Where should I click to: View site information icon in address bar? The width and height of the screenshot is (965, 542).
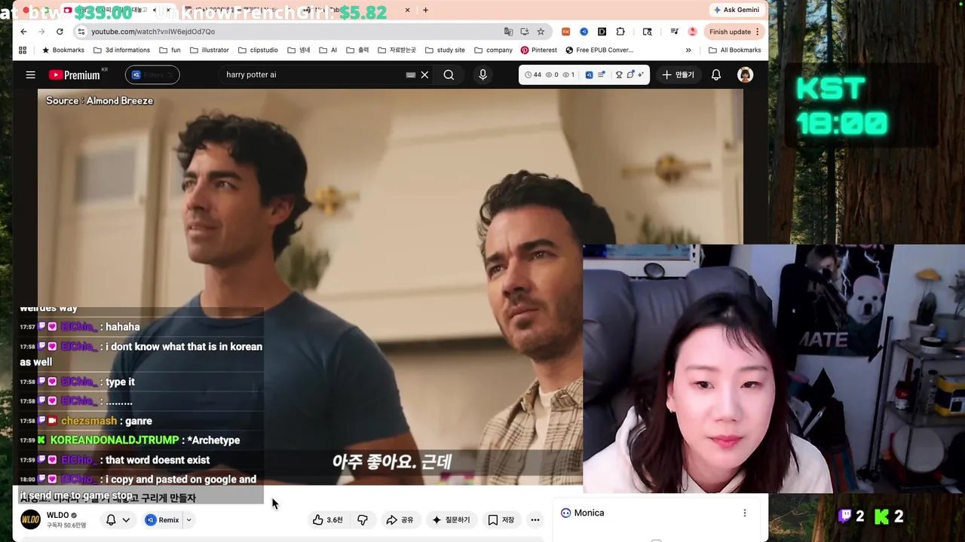point(81,32)
